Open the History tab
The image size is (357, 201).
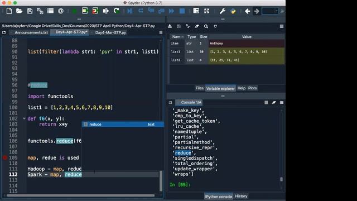(x=241, y=196)
